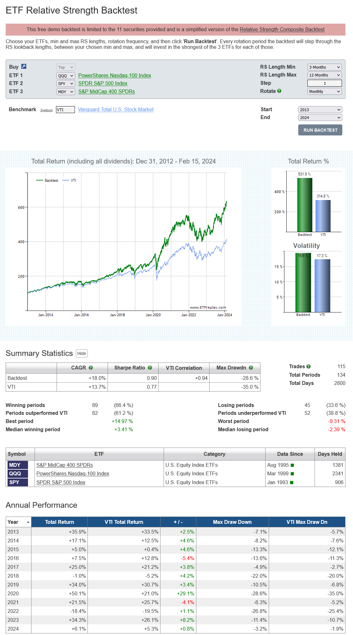Click the Benchmark VTI input field
The image size is (353, 635).
(65, 110)
